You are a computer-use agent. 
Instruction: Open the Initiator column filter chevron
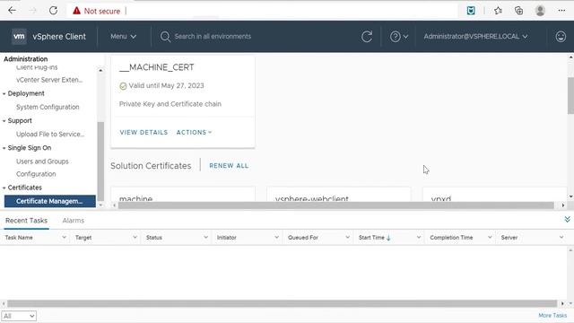[276, 237]
